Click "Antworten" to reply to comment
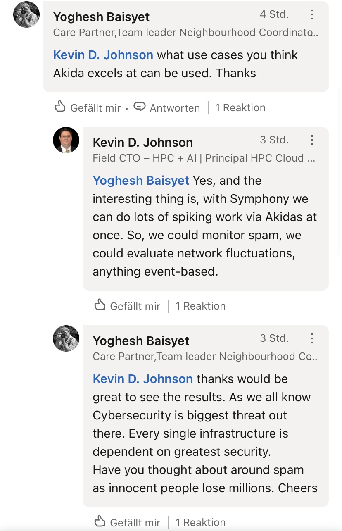Image resolution: width=342 pixels, height=531 pixels. (x=175, y=108)
